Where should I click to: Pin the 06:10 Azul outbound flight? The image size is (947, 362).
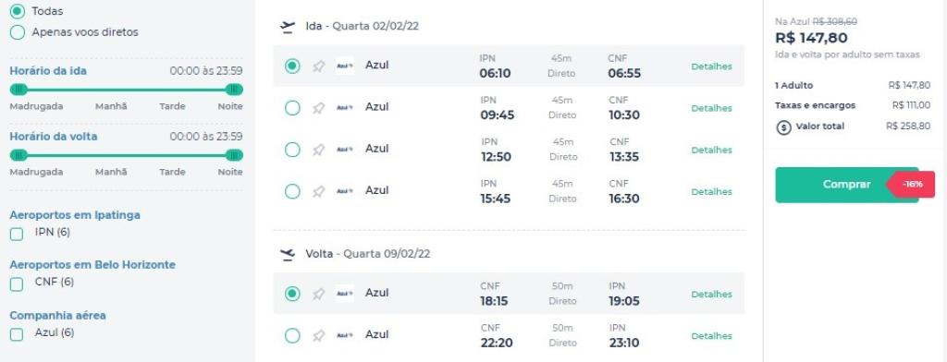[319, 66]
